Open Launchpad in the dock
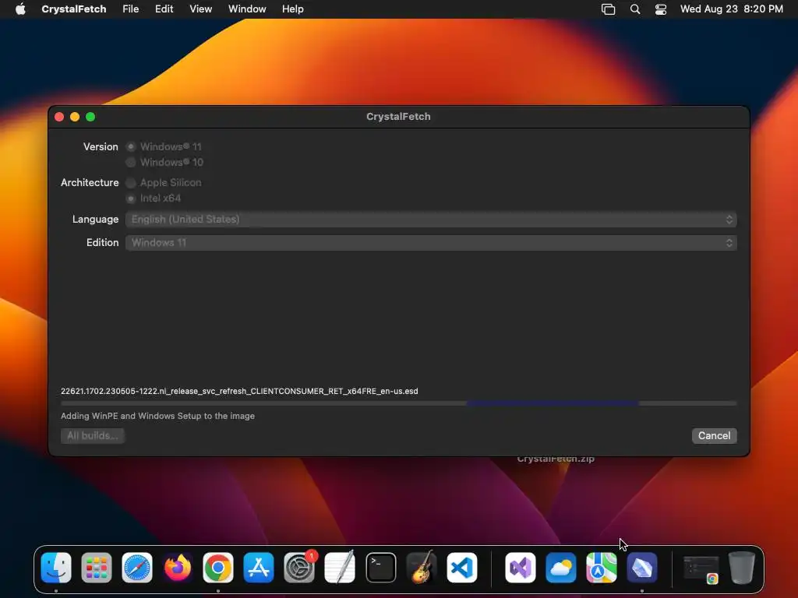Screen dimensions: 798x598 click(x=97, y=568)
